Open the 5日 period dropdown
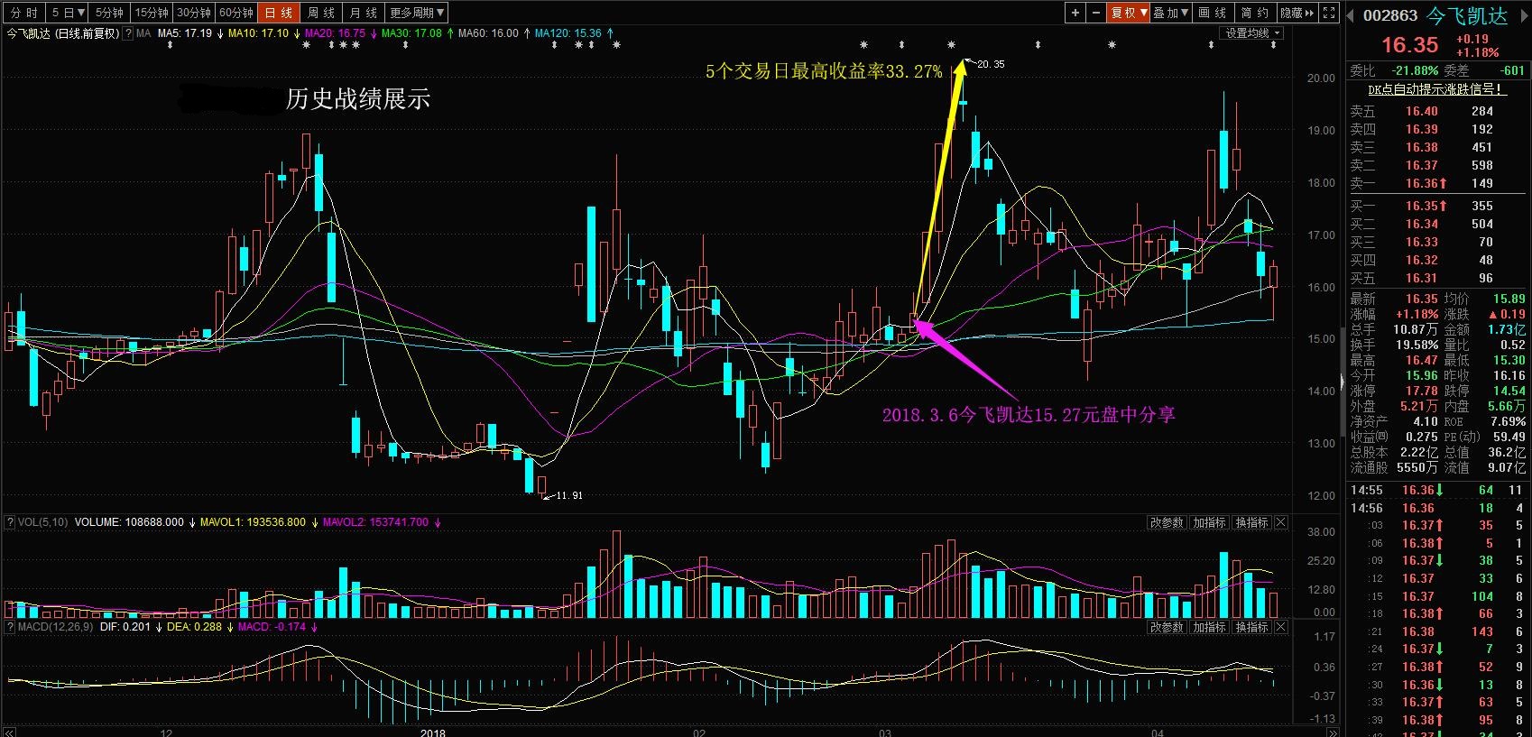The image size is (1532, 737). coord(69,13)
